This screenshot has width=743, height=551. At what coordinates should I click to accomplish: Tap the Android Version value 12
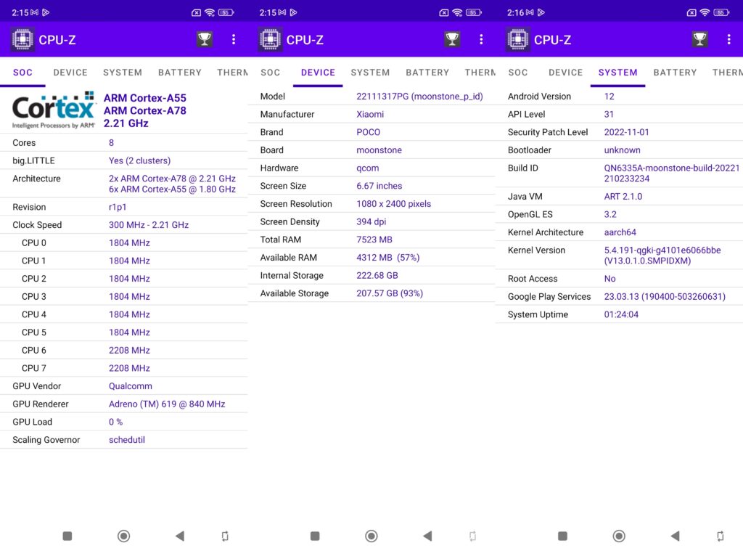tap(609, 97)
